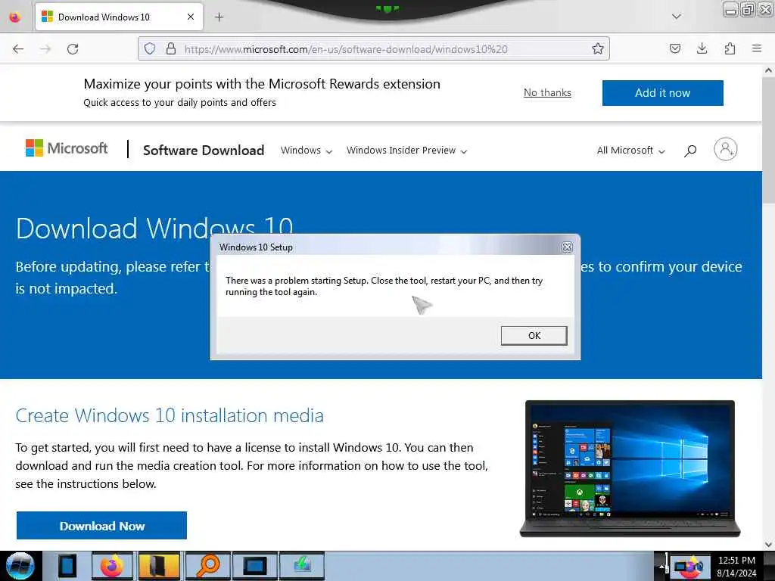The width and height of the screenshot is (775, 581).
Task: Expand the Windows Insider Preview menu
Action: click(406, 151)
